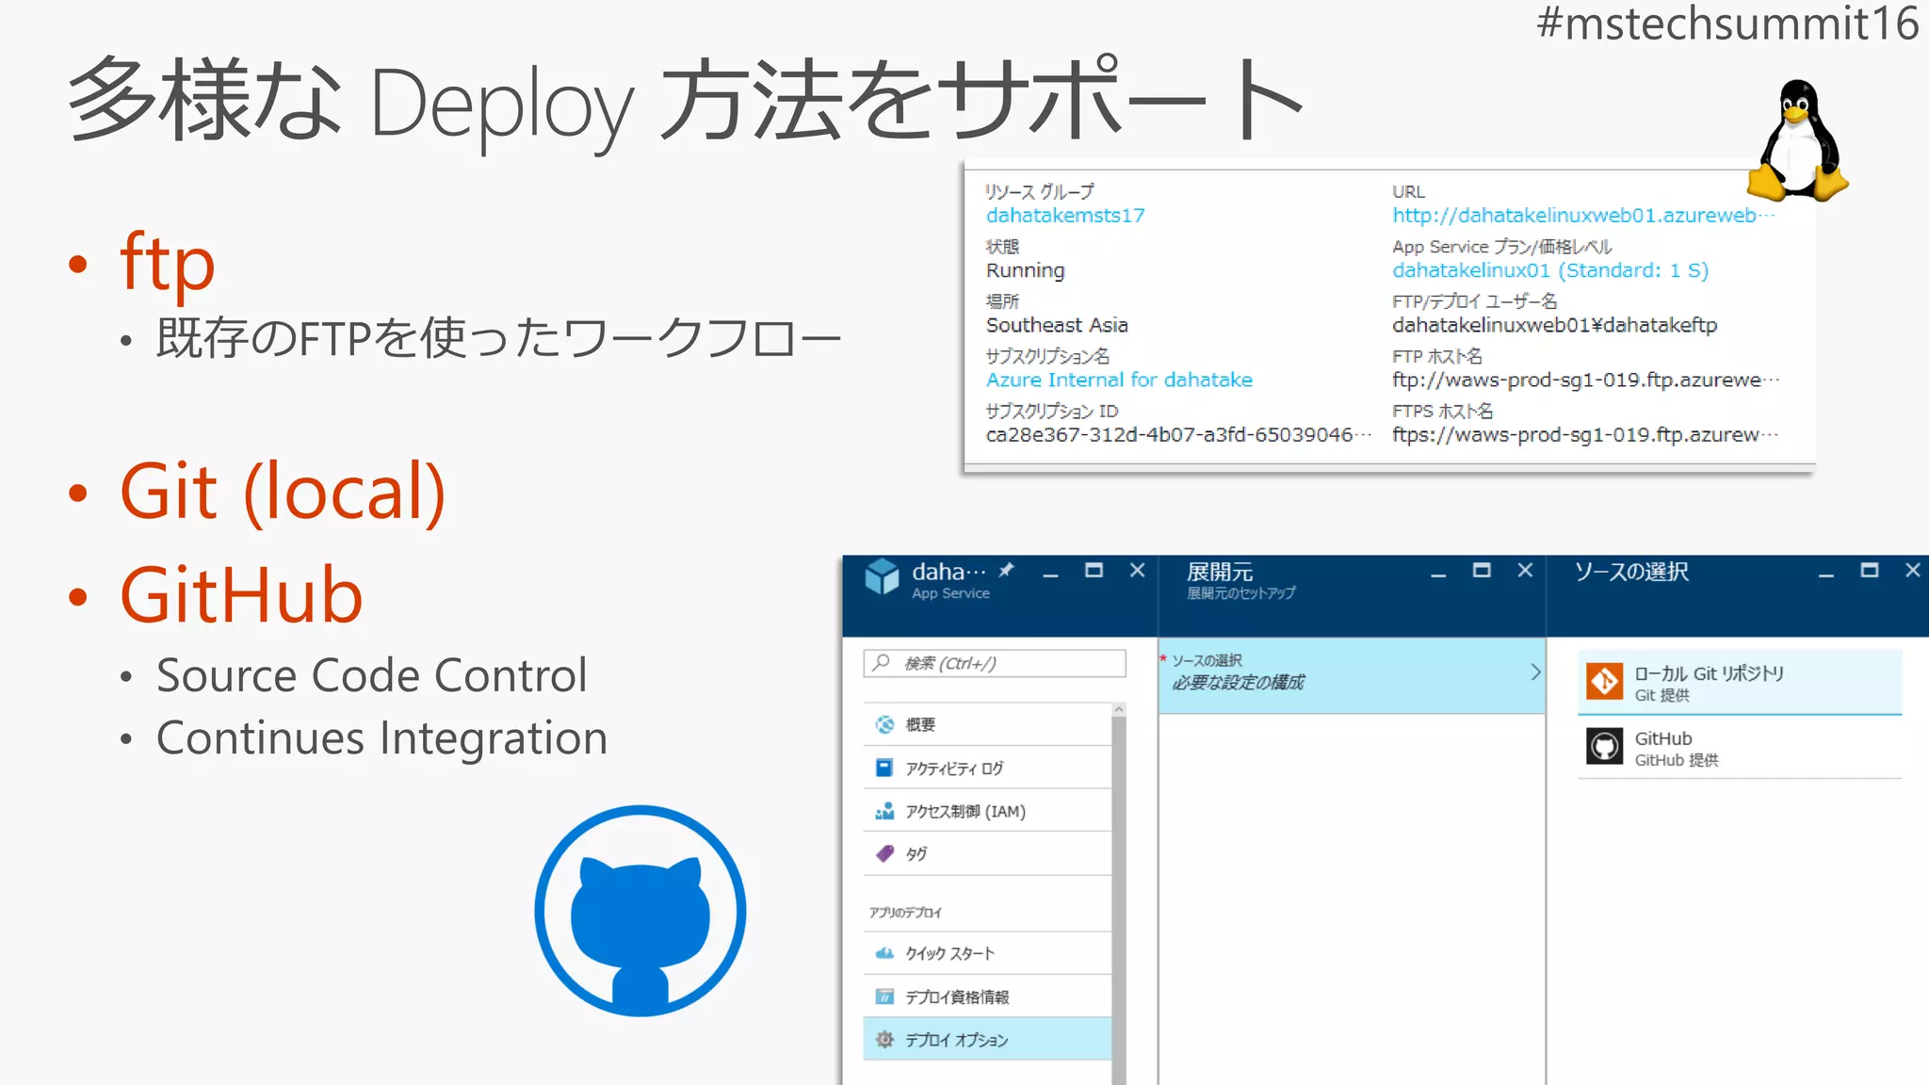
Task: Click scrollbar up arrow in menu list
Action: click(x=1119, y=709)
